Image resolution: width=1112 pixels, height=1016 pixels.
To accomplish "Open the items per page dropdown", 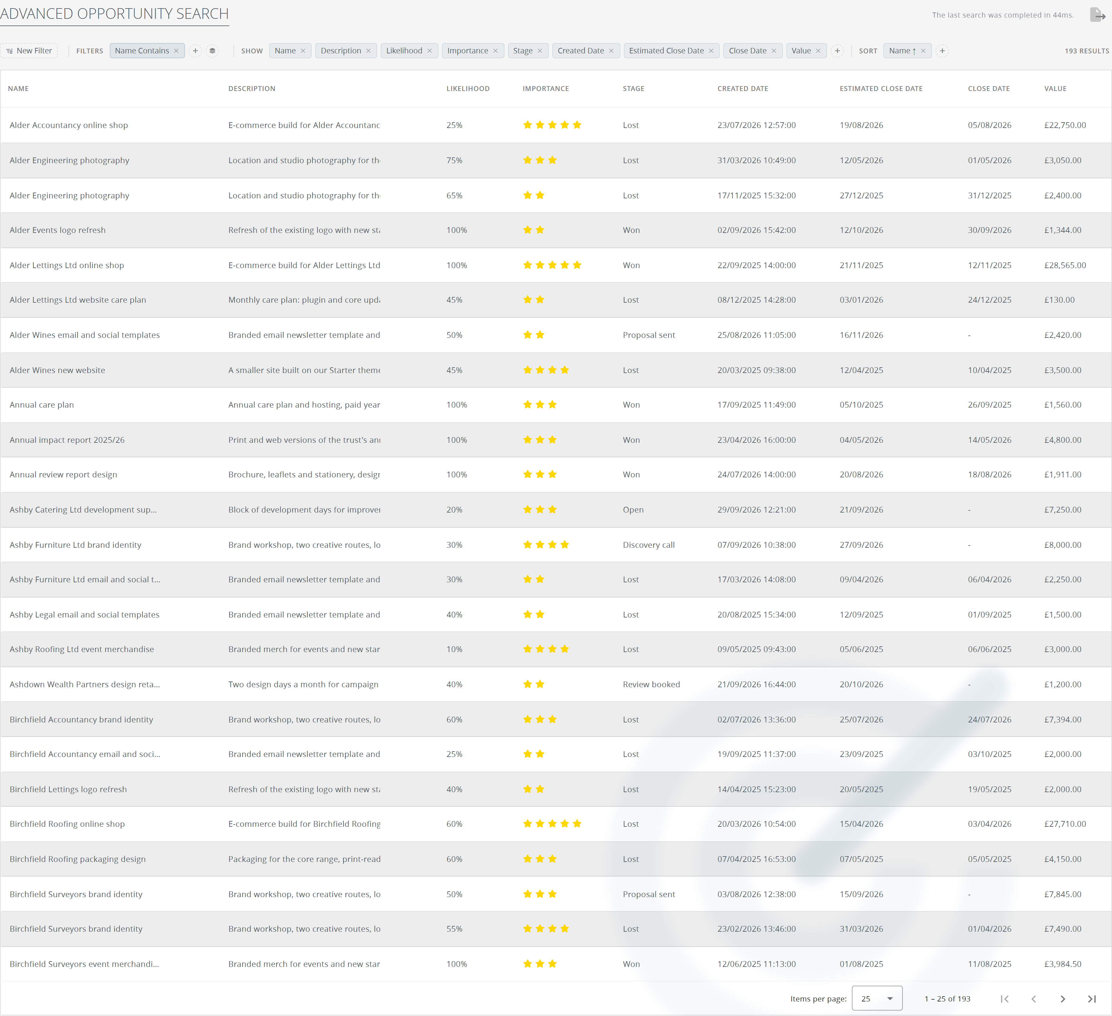I will coord(877,998).
